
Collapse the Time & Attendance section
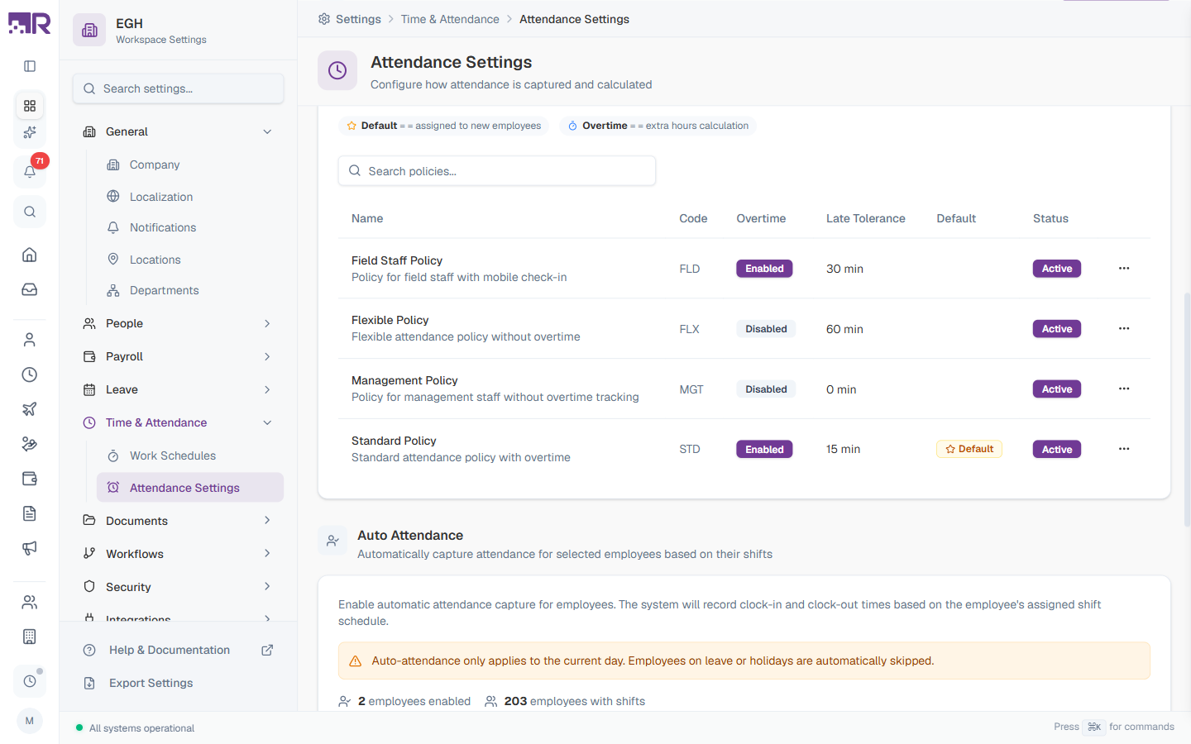tap(178, 422)
